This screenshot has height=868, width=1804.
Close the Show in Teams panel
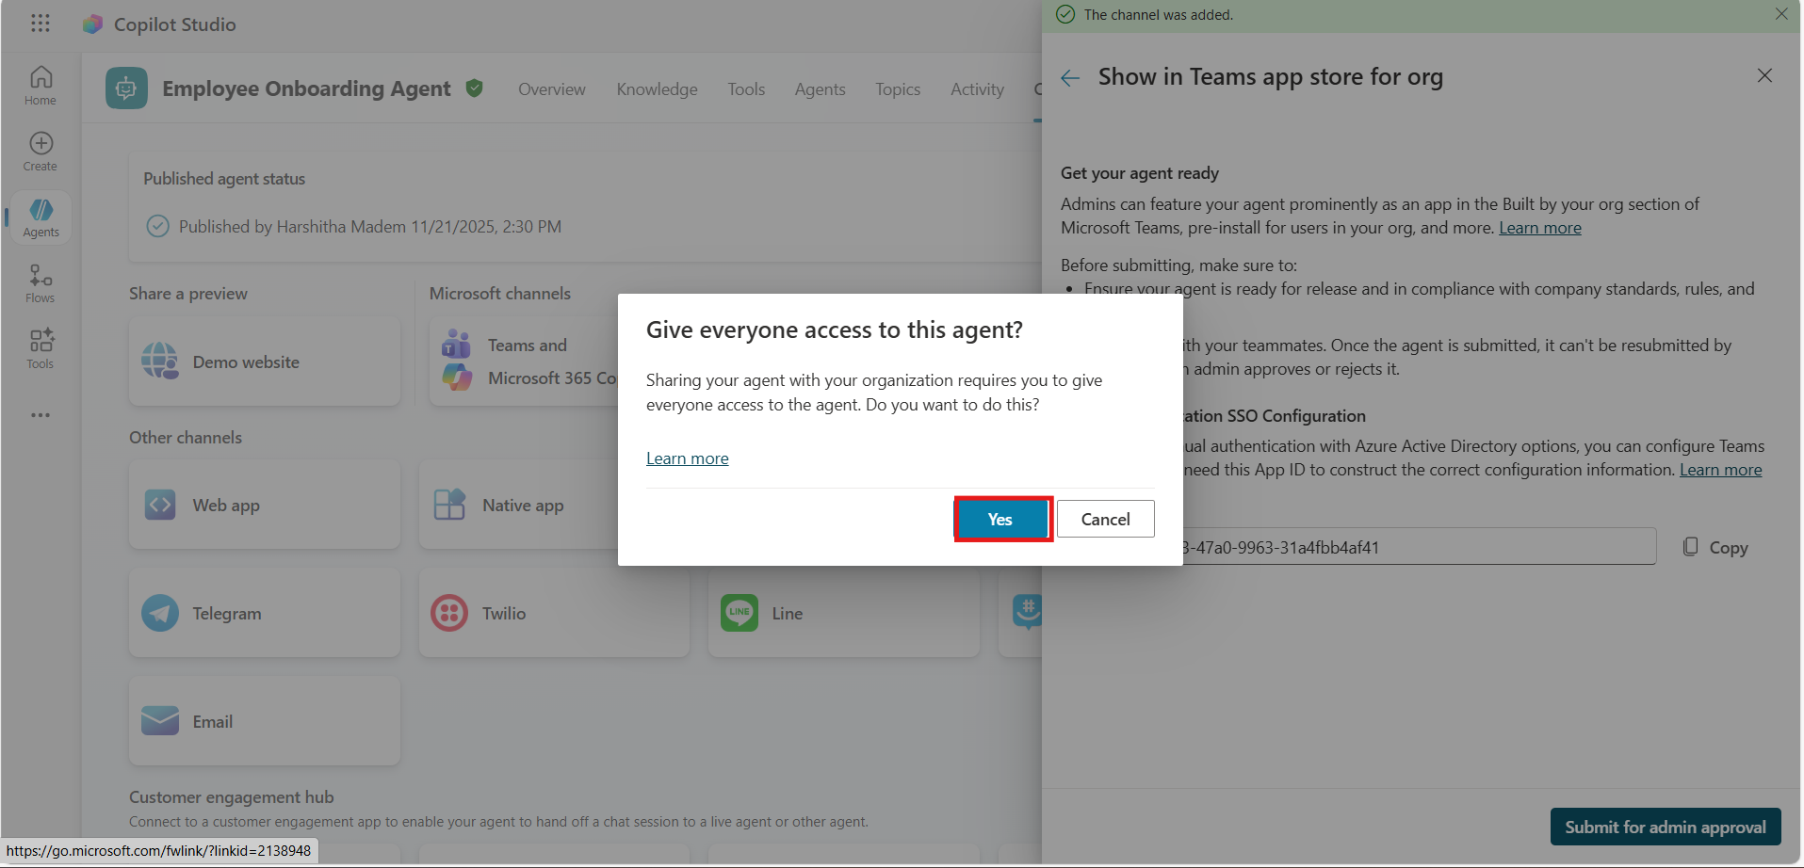(x=1764, y=75)
